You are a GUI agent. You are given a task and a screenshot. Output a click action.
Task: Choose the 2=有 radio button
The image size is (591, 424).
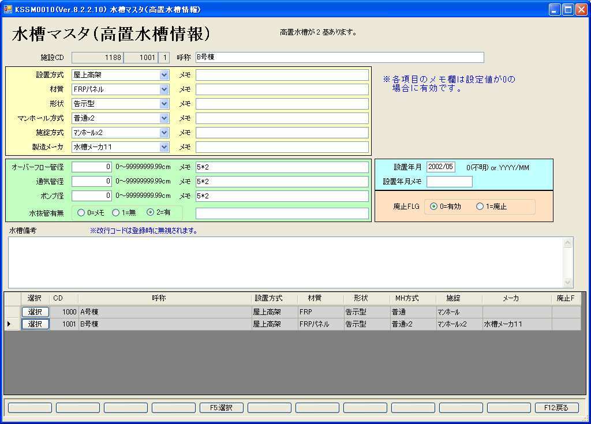tap(151, 213)
